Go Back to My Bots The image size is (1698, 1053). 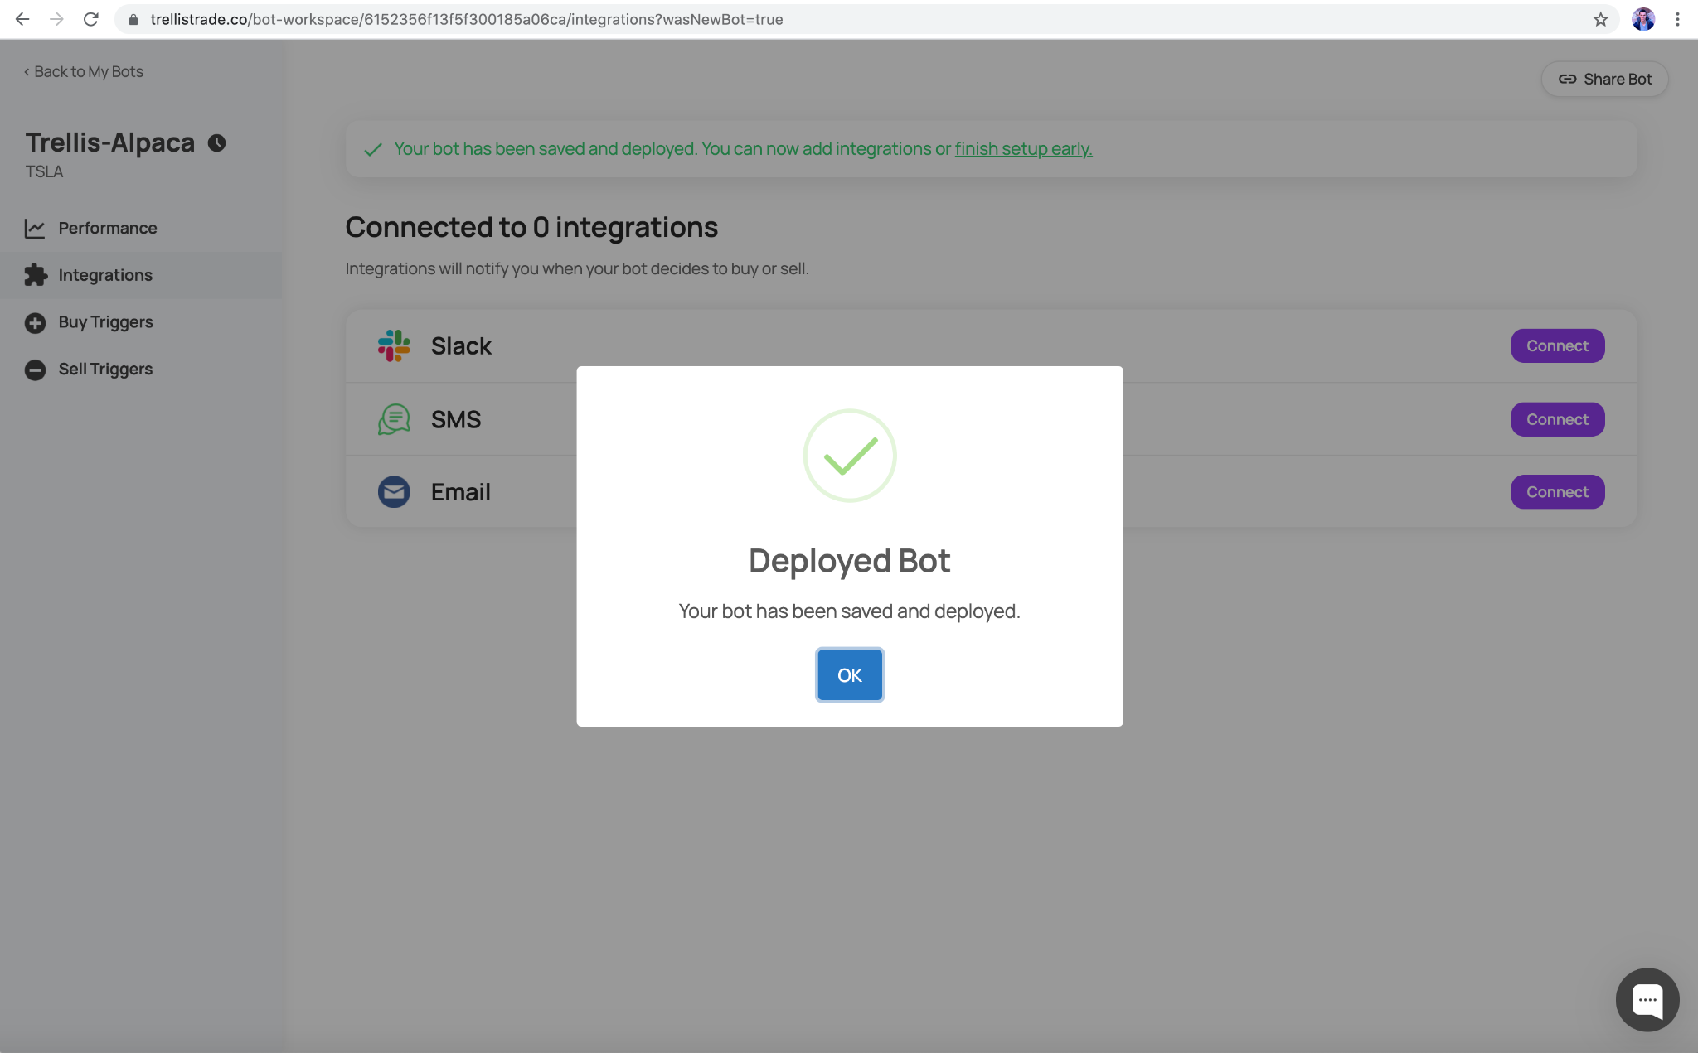click(84, 72)
